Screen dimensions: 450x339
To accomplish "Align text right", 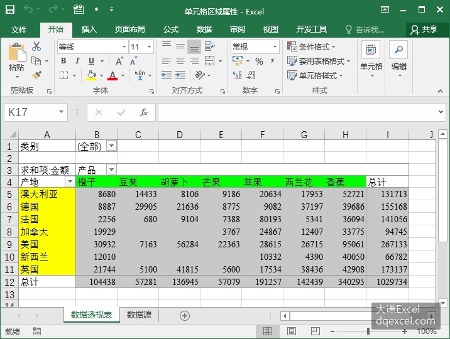I will pyautogui.click(x=194, y=61).
